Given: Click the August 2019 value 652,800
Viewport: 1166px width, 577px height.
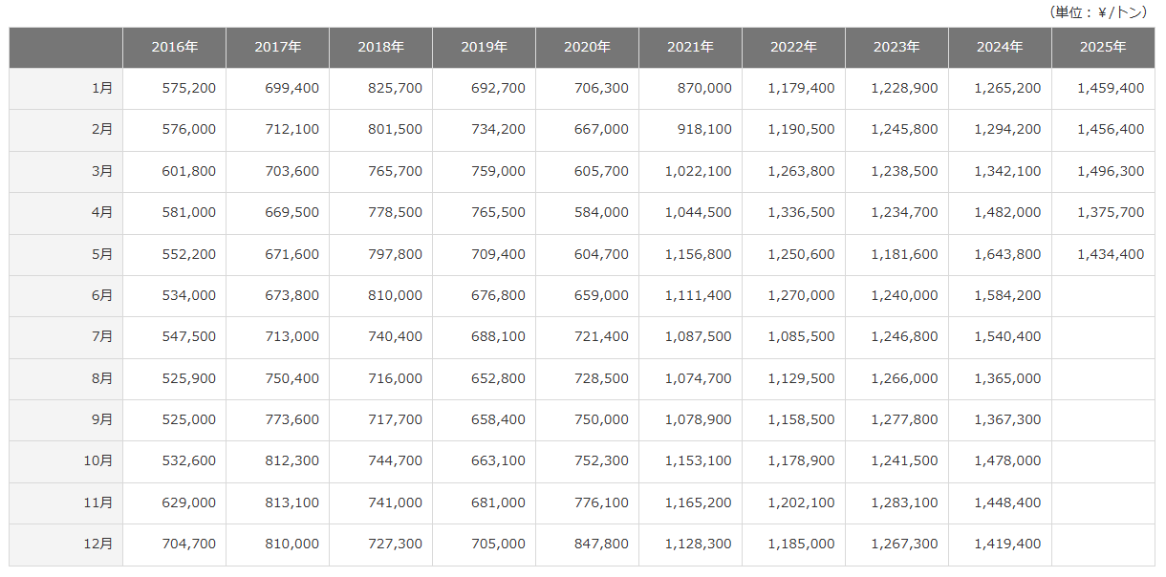Looking at the screenshot, I should pos(499,378).
